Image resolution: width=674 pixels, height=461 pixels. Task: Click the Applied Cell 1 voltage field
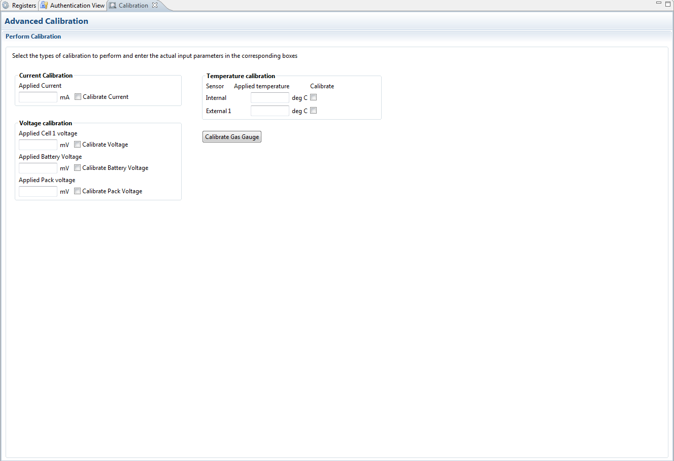tap(38, 145)
